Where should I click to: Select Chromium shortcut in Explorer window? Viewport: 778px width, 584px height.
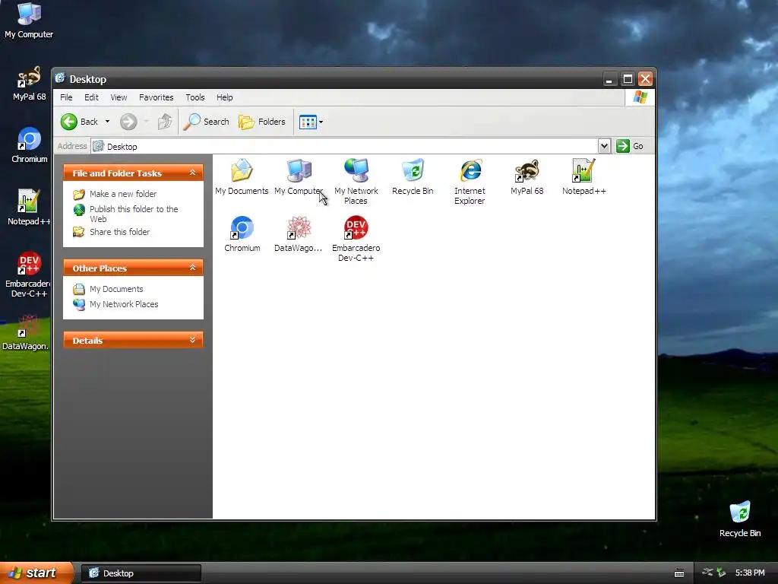242,233
